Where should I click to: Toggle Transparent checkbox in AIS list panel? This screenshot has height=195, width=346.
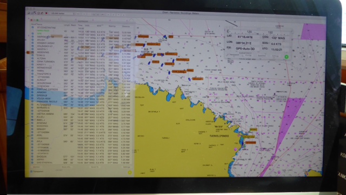tap(31, 171)
